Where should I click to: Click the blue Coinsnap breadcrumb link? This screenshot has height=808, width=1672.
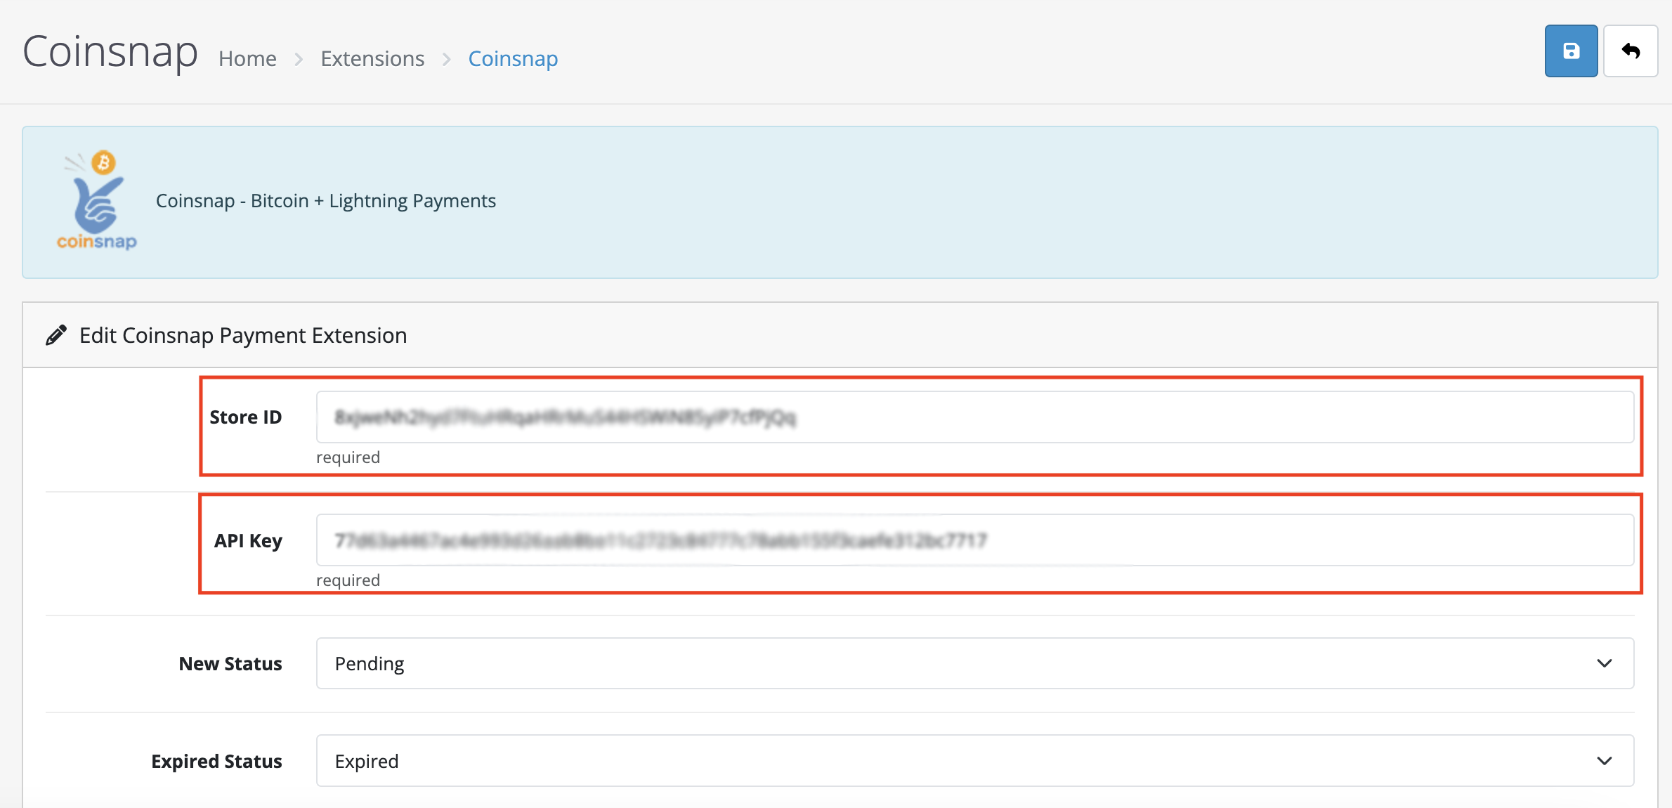click(x=513, y=58)
